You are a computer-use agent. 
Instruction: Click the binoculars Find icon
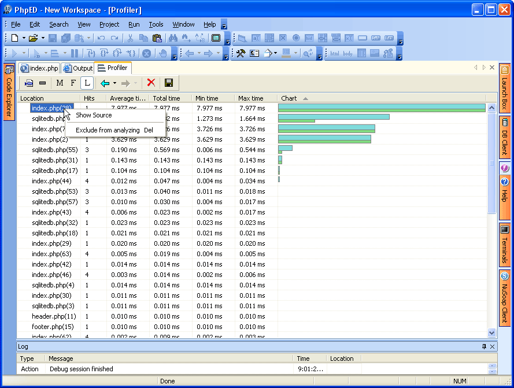click(x=172, y=38)
